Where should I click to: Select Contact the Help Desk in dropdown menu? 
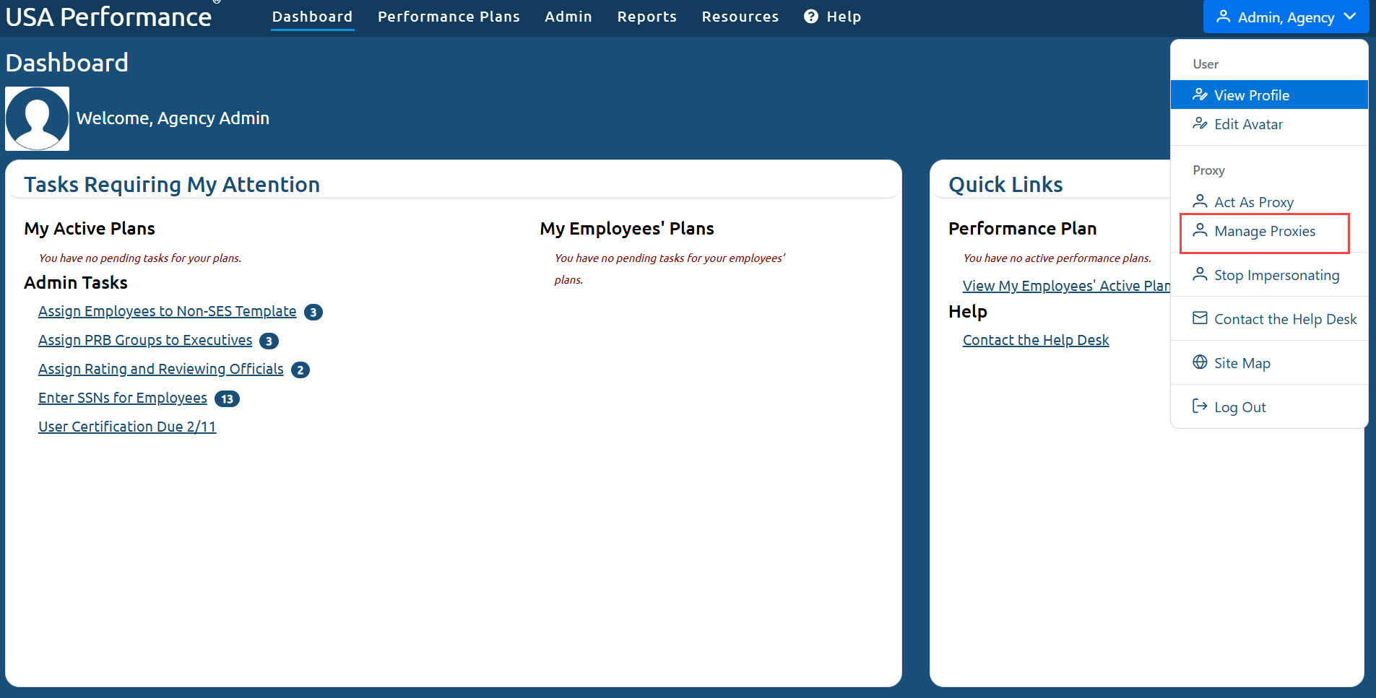pos(1269,319)
